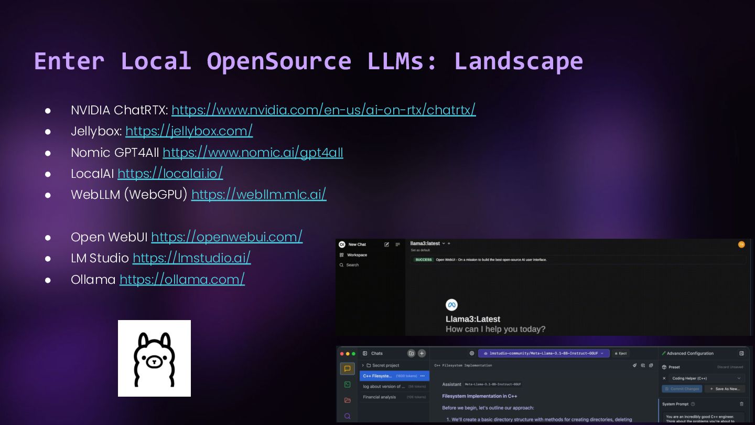This screenshot has width=755, height=425.
Task: Open the Coding Helper (C++) preset dropdown
Action: [x=707, y=378]
